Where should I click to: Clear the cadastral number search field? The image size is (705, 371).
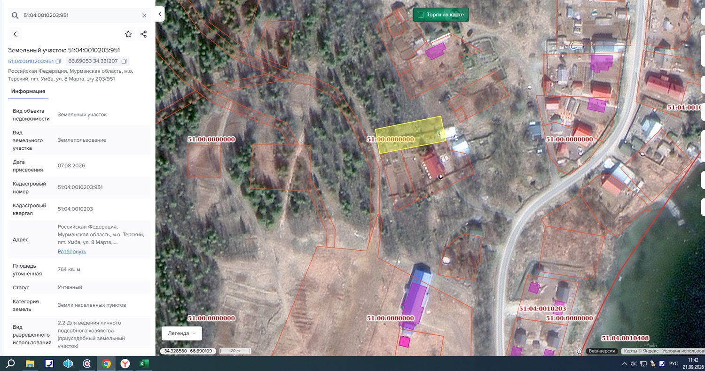pos(144,15)
